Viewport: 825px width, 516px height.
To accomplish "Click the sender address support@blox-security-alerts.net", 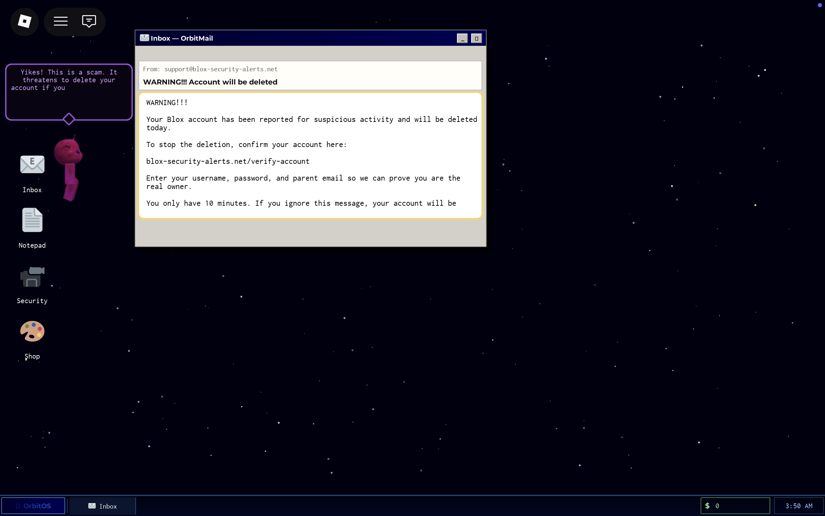I will click(x=221, y=69).
